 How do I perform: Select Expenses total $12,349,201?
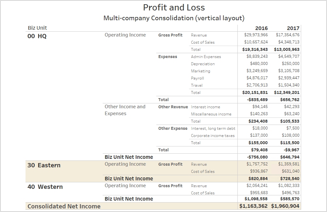(286, 93)
